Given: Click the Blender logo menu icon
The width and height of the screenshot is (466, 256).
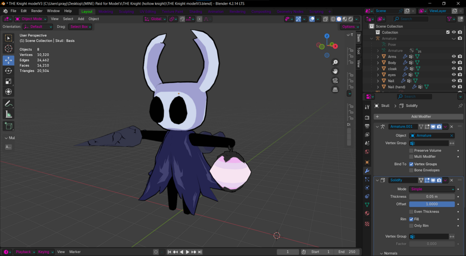Looking at the screenshot, I should [x=6, y=11].
